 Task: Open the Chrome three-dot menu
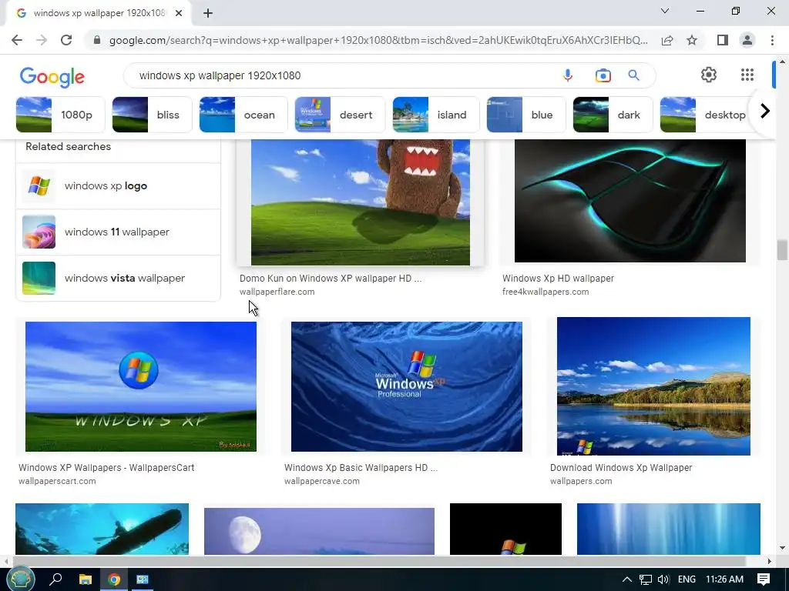tap(772, 40)
